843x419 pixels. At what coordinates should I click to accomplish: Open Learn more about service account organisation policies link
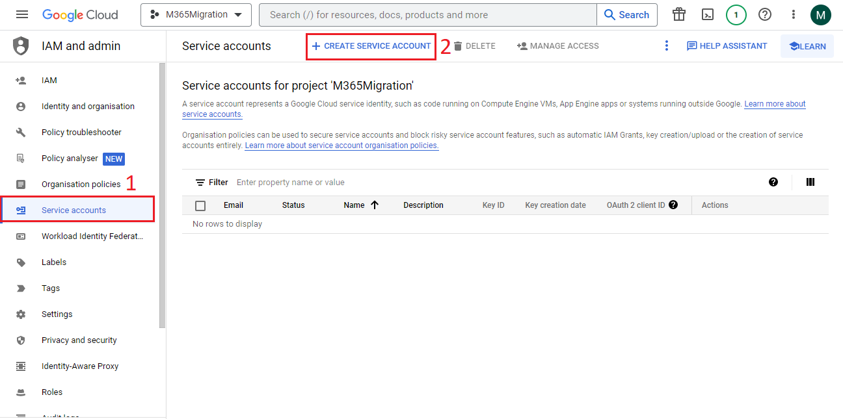(341, 146)
